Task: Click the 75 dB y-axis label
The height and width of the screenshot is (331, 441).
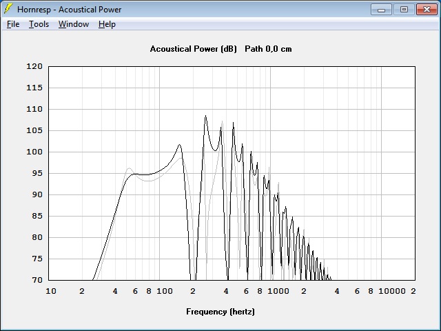Action: [37, 259]
